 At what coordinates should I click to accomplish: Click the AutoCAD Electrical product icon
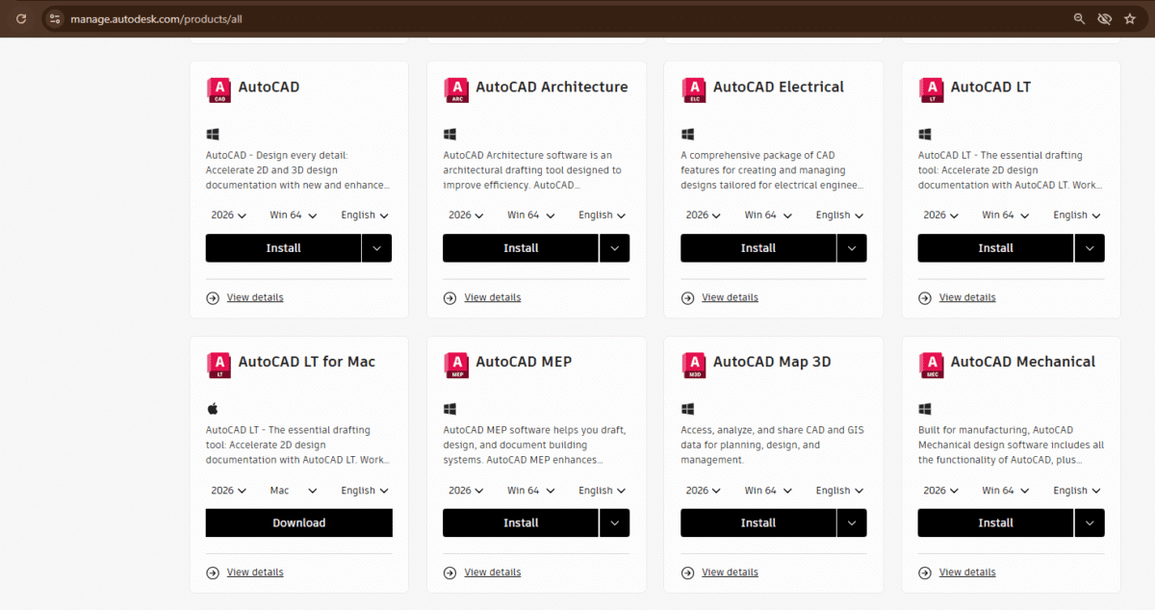(693, 88)
